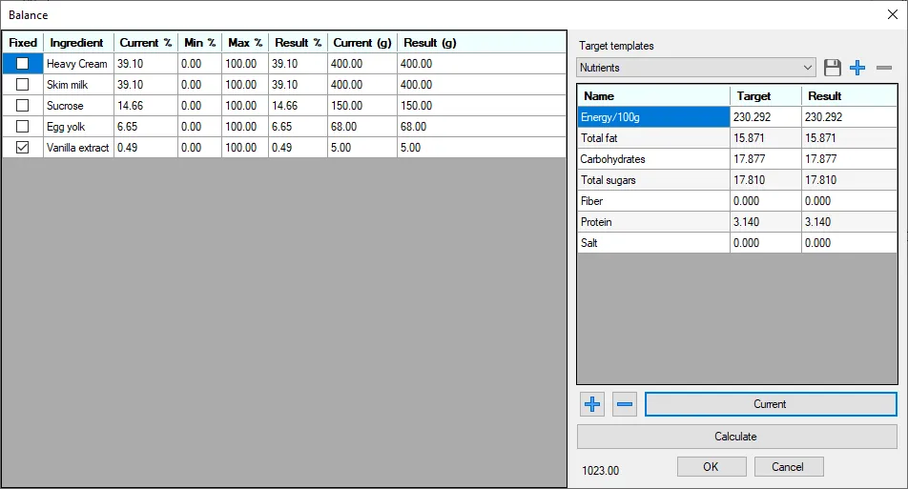This screenshot has height=489, width=908.
Task: Click the Fixed column header
Action: [x=23, y=42]
